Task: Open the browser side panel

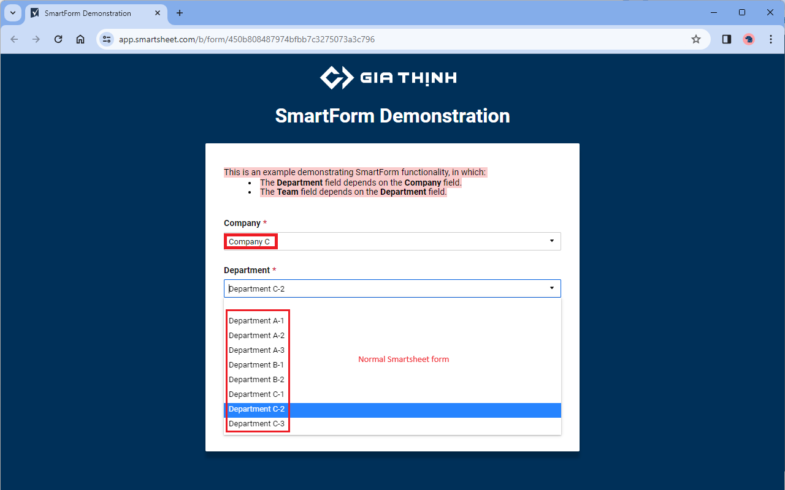Action: (727, 39)
